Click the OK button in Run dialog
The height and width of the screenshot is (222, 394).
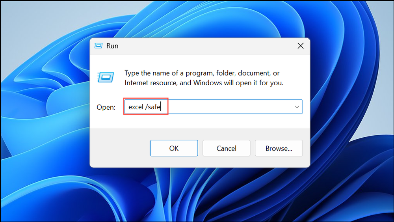pos(174,148)
